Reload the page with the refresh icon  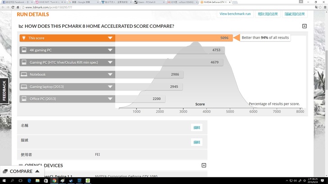(x=13, y=7)
